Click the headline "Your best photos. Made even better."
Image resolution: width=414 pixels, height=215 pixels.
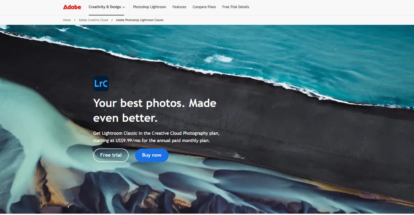(x=155, y=111)
